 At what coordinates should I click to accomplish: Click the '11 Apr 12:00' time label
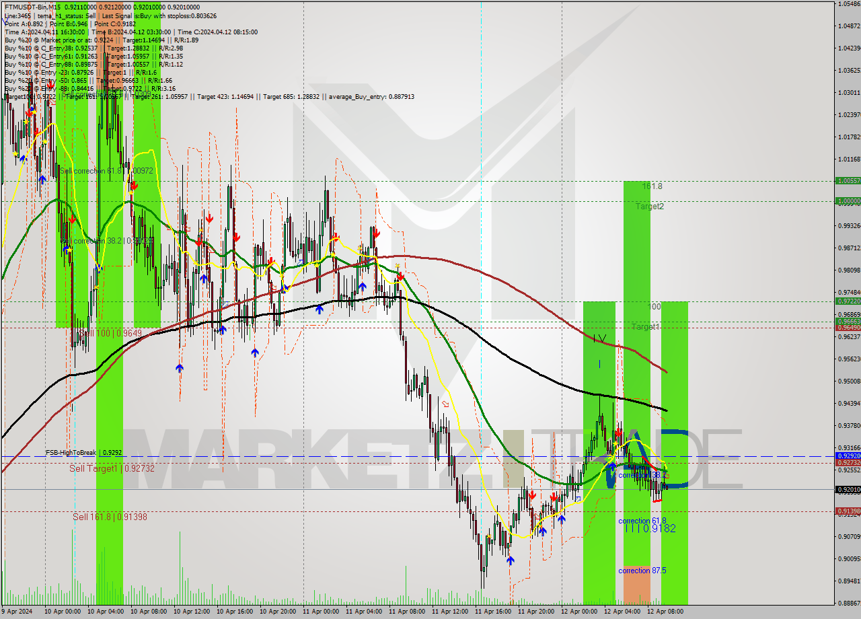point(449,612)
